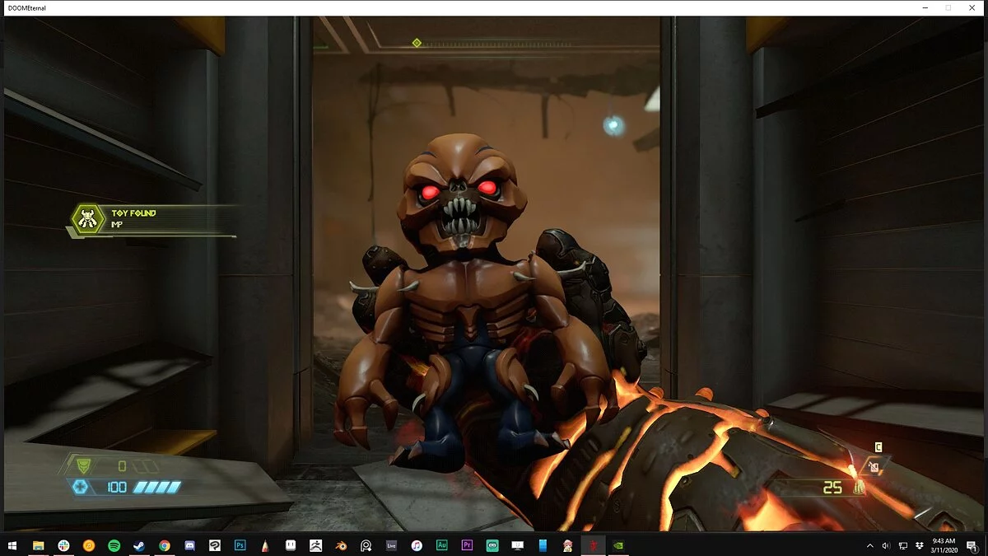The image size is (988, 556).
Task: Open the volume control in system tray
Action: click(886, 545)
